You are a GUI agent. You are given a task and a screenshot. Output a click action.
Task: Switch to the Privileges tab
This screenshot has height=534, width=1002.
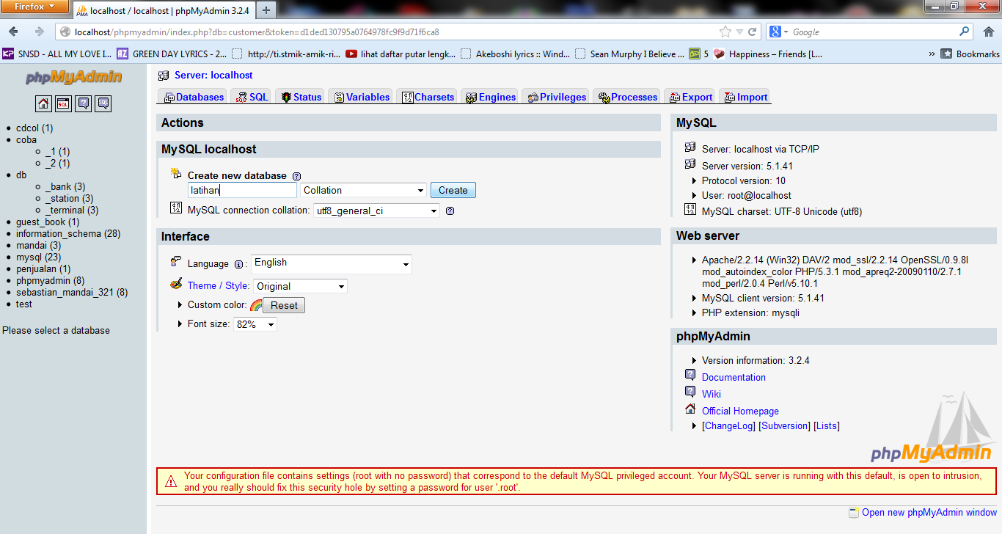tap(556, 97)
